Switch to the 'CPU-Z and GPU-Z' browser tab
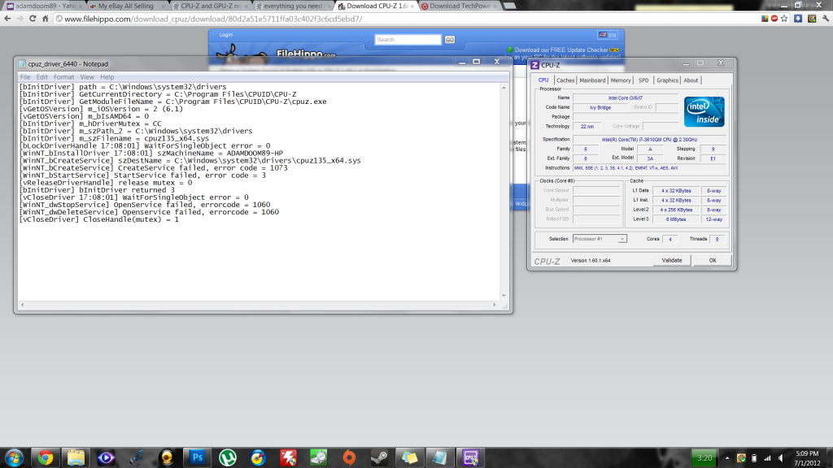The height and width of the screenshot is (468, 833). (x=209, y=6)
